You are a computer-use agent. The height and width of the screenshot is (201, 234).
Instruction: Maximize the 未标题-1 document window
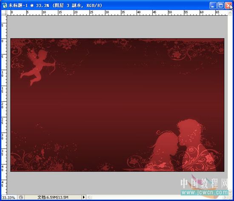pos(220,6)
